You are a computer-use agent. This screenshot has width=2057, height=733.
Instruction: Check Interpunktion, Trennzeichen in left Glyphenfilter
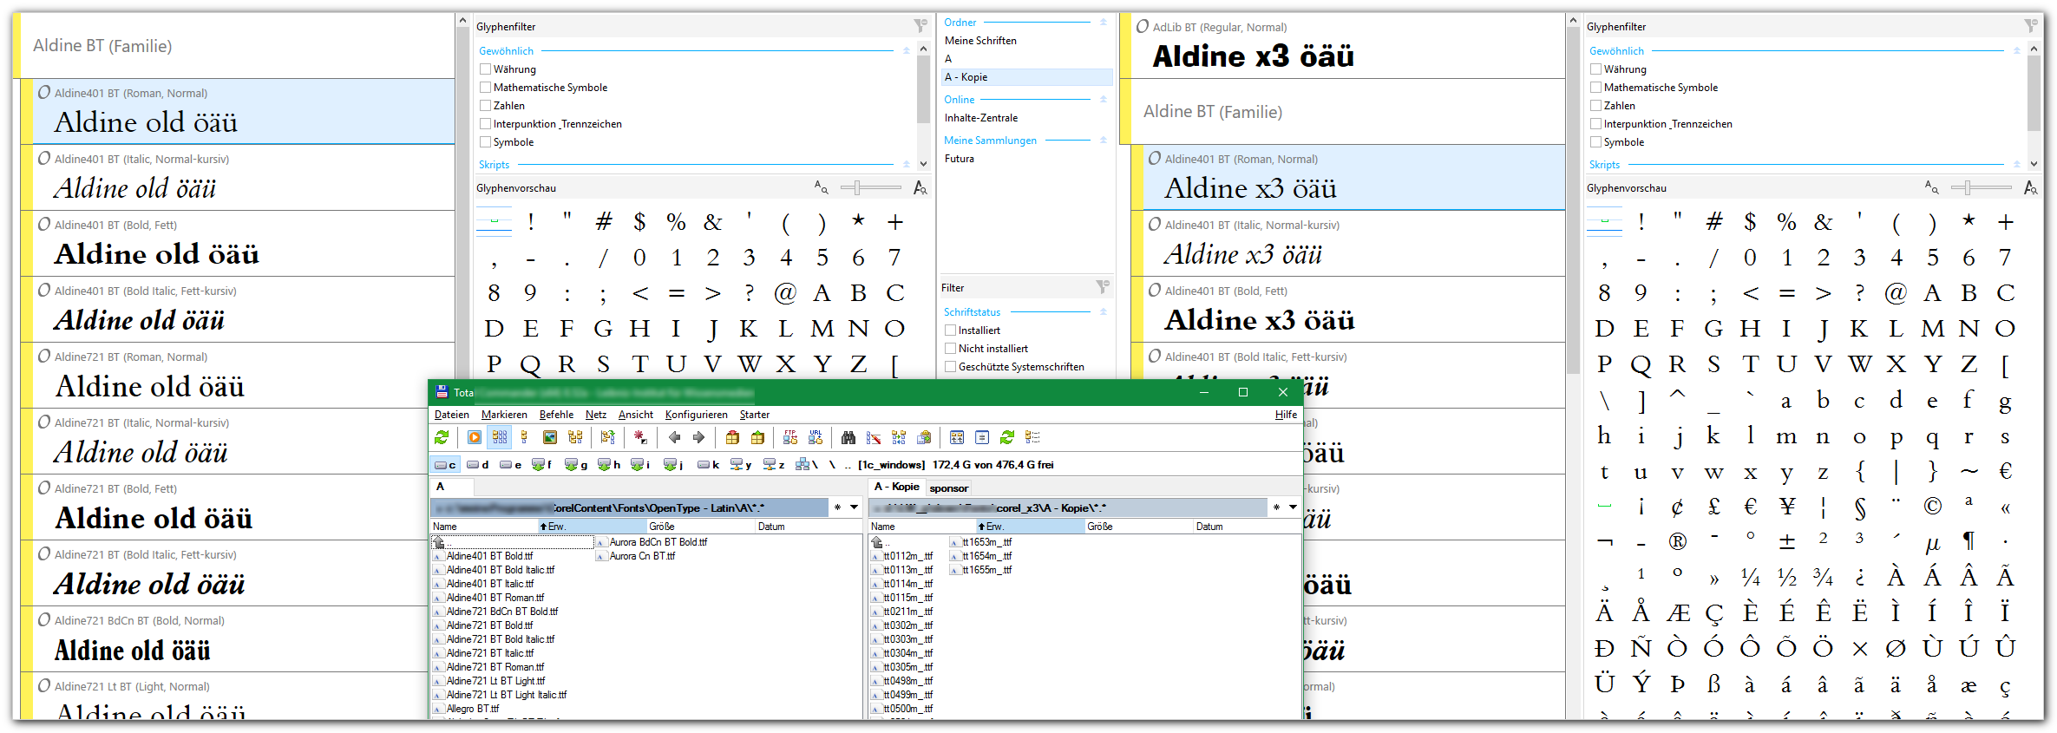point(486,124)
